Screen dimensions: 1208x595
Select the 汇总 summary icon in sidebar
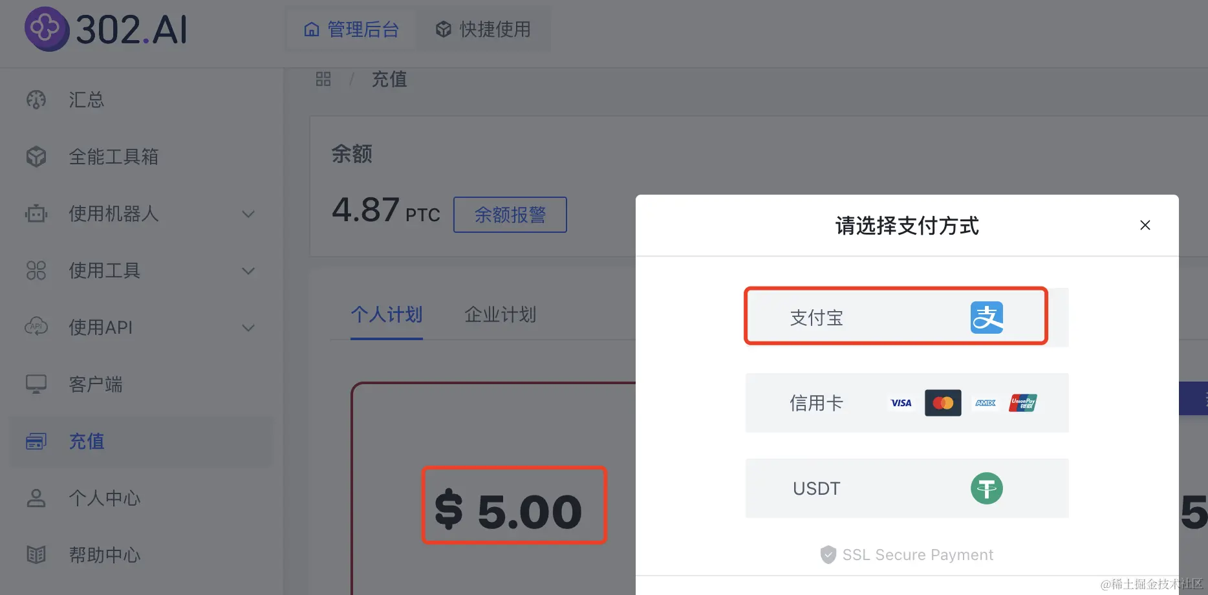[36, 100]
